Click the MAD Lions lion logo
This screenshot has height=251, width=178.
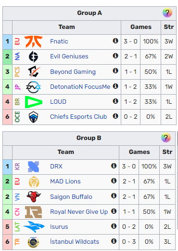(x=34, y=181)
